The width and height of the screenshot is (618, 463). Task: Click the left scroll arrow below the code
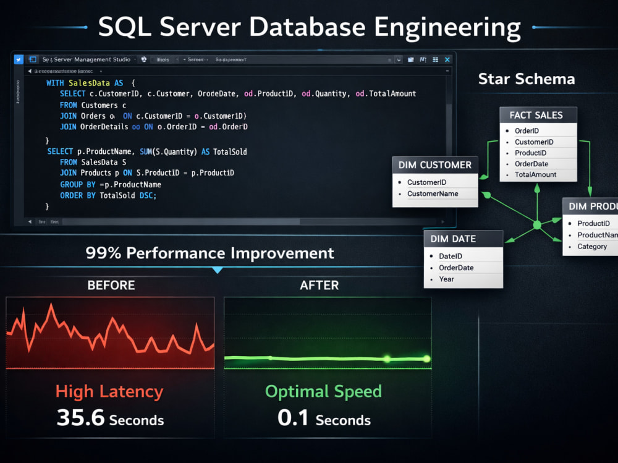coord(30,222)
